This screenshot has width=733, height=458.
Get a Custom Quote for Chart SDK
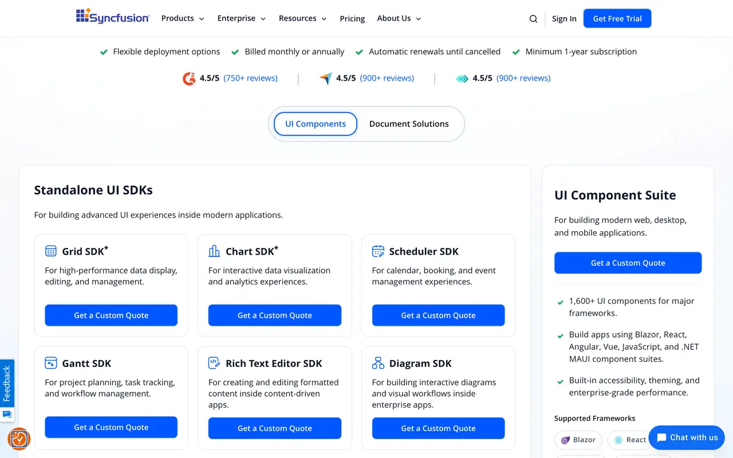(275, 315)
